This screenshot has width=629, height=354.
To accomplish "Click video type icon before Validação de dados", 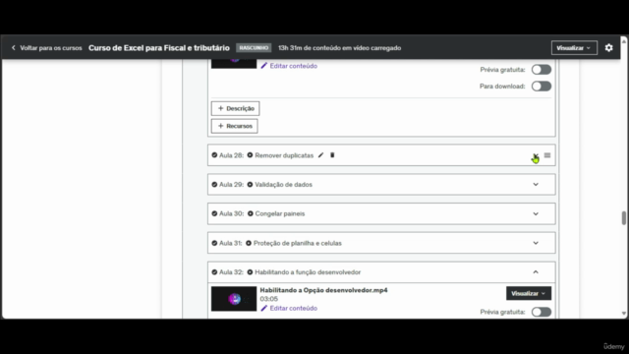I will click(x=250, y=185).
